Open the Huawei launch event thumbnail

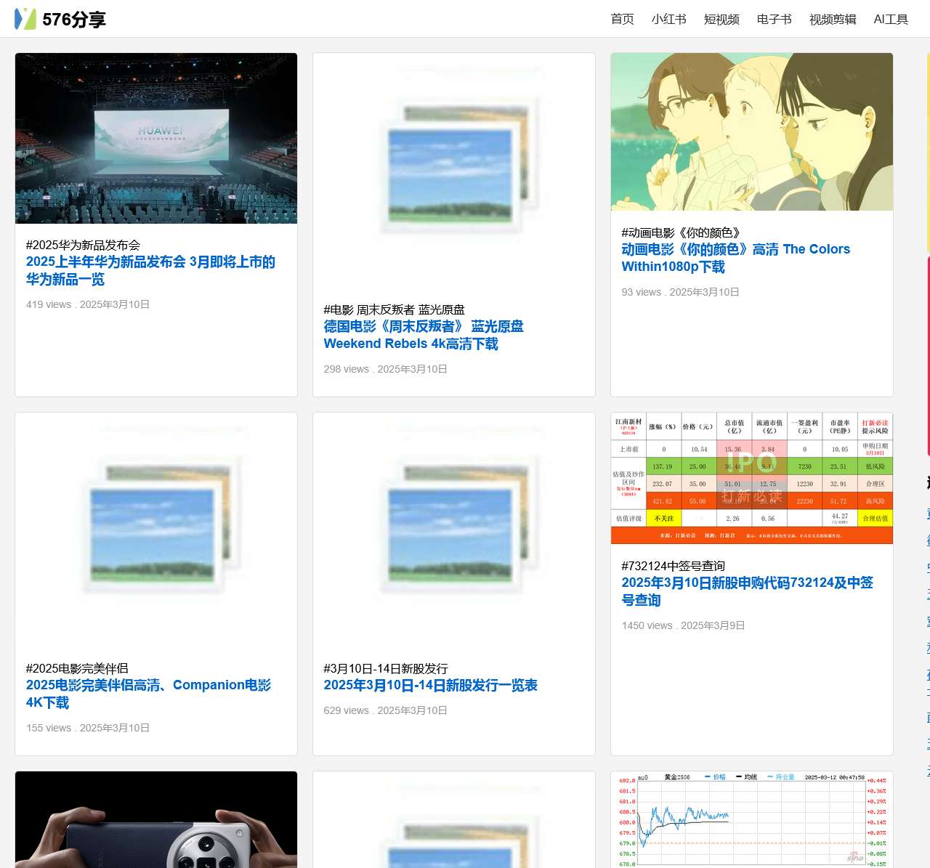[x=156, y=138]
